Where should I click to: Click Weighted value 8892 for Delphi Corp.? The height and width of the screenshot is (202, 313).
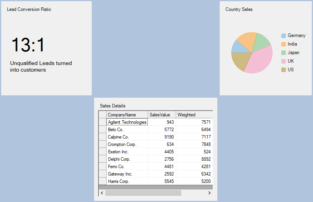pyautogui.click(x=194, y=159)
